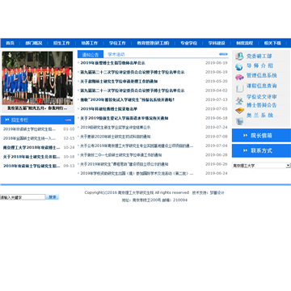Viewport: 291px width, 291px height.
Task: Click the blue globe icon in the sidebar
Action: tap(239, 67)
